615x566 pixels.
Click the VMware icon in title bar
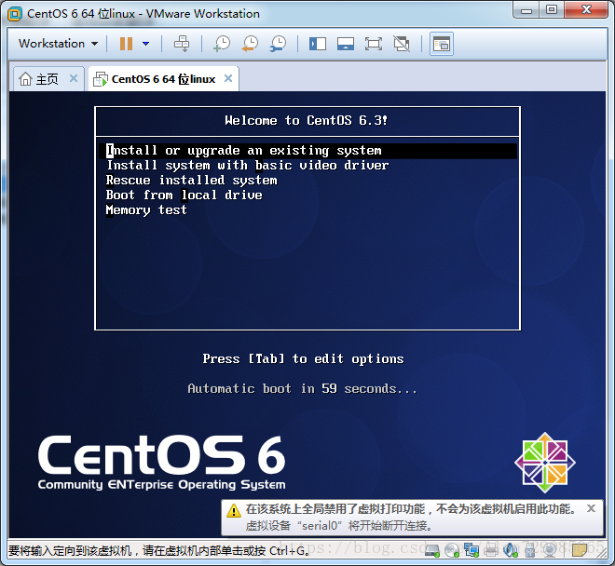point(15,14)
